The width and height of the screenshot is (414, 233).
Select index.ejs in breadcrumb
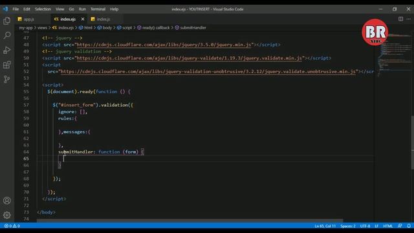(x=66, y=27)
